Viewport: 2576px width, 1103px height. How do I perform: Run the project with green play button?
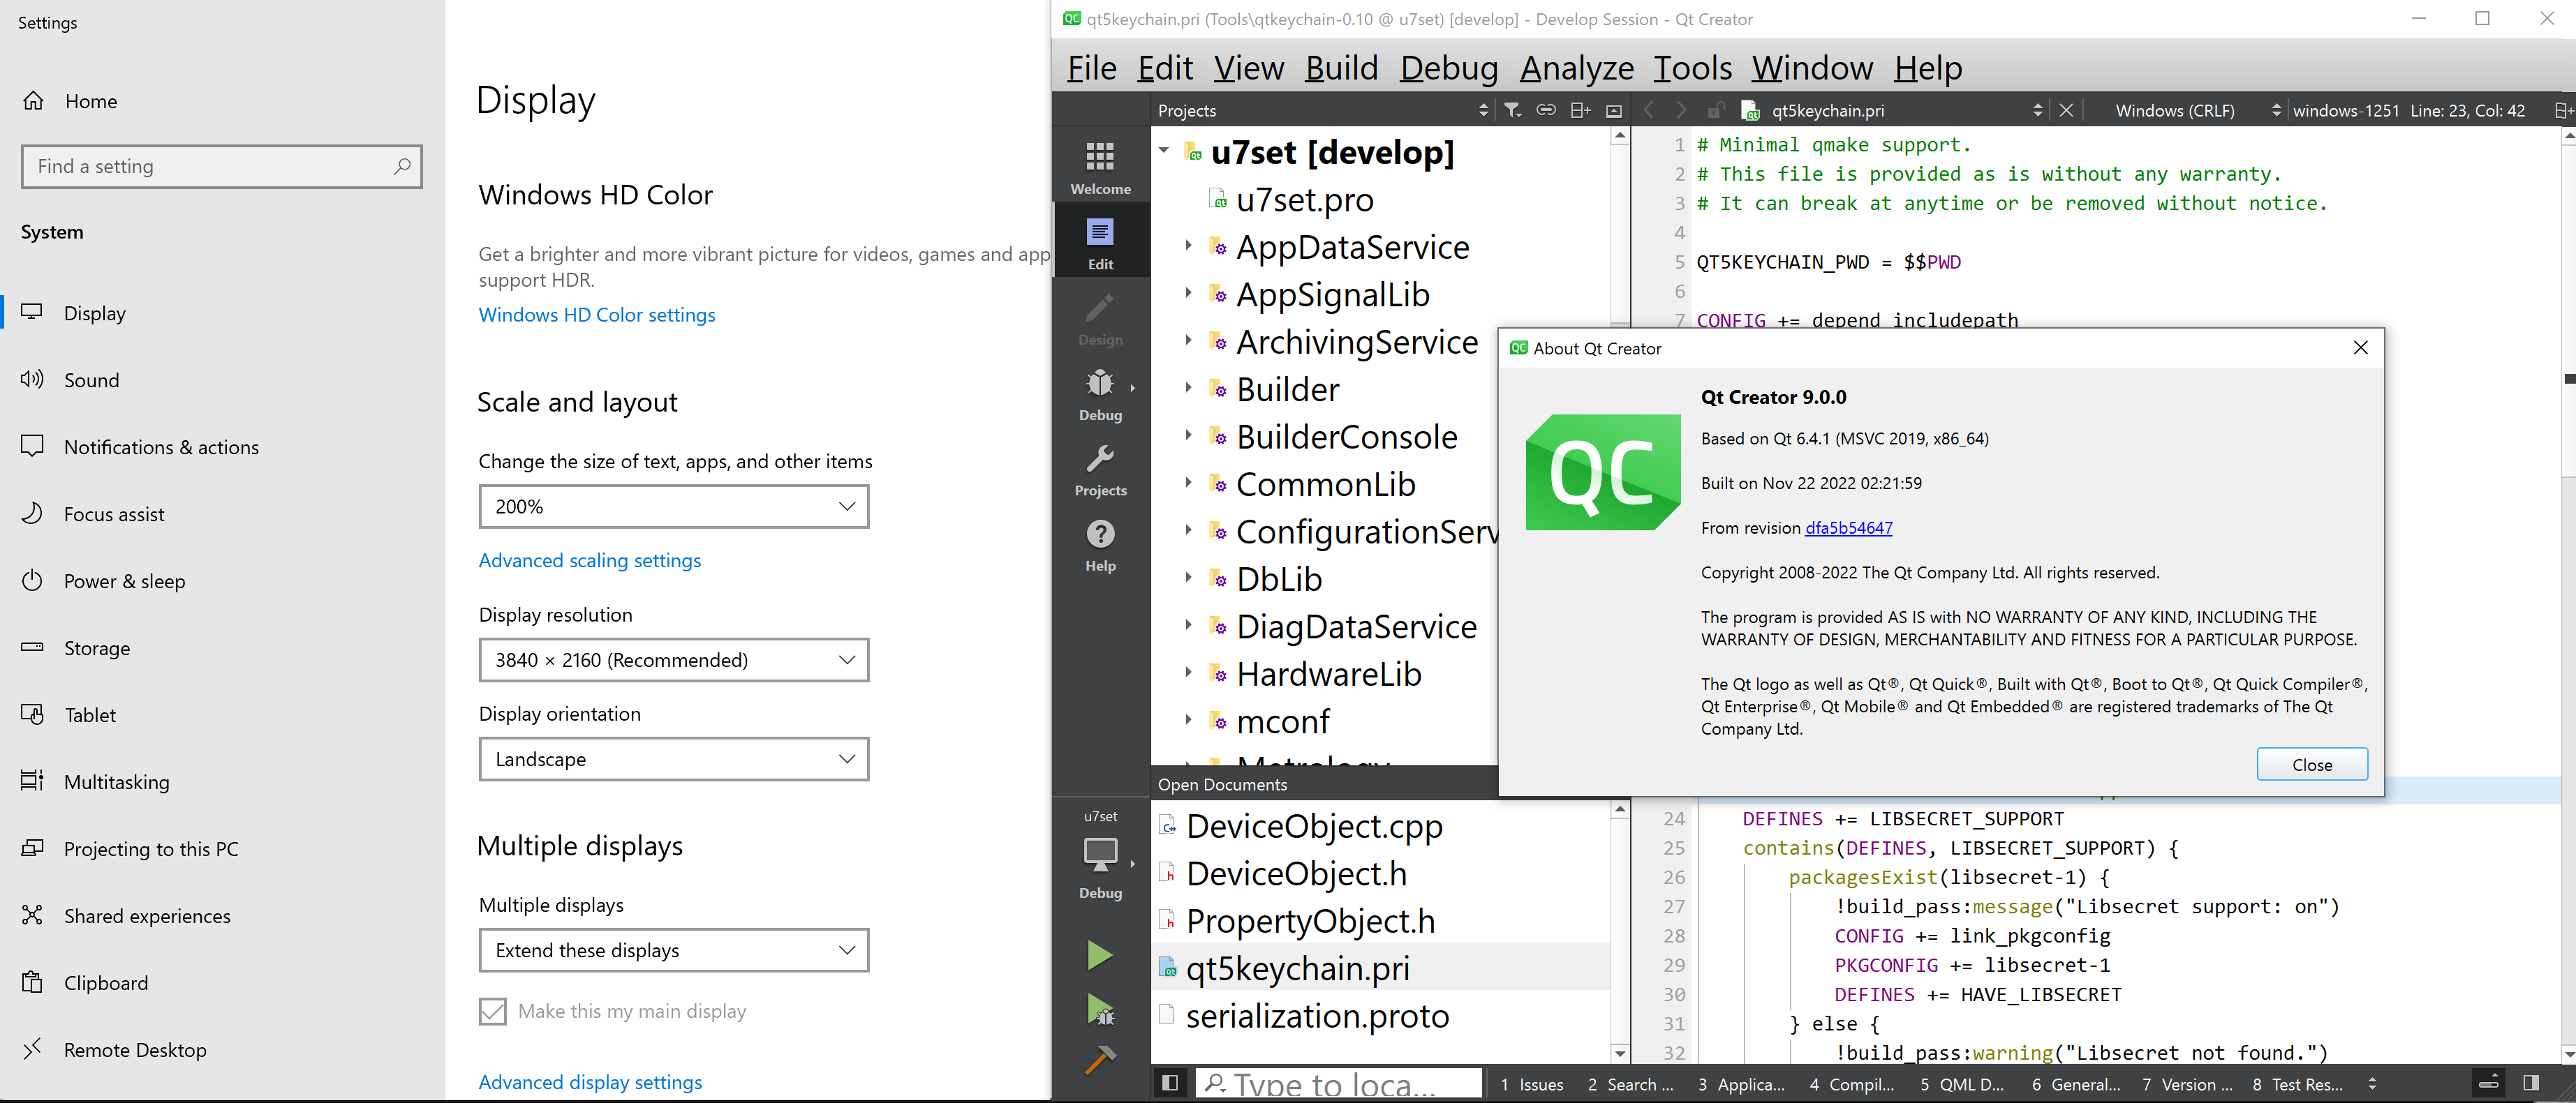coord(1099,955)
